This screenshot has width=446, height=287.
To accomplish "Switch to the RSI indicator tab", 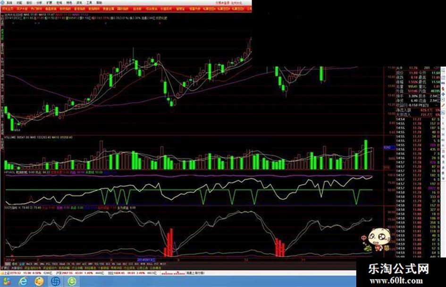I will pos(107,264).
